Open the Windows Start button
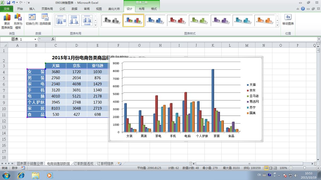This screenshot has height=180, width=321. pos(6,175)
